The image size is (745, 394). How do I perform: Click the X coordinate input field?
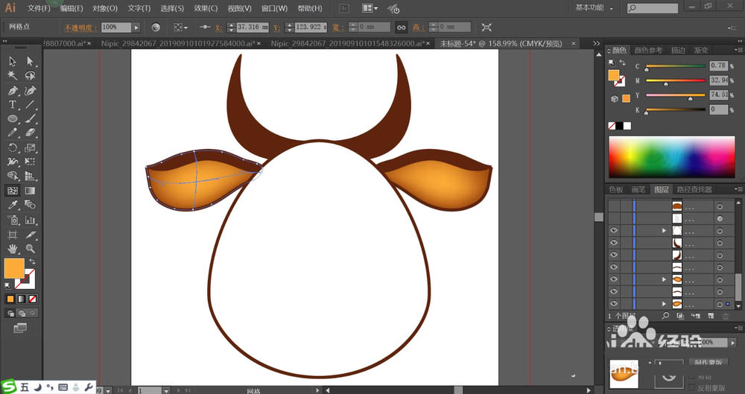point(252,27)
